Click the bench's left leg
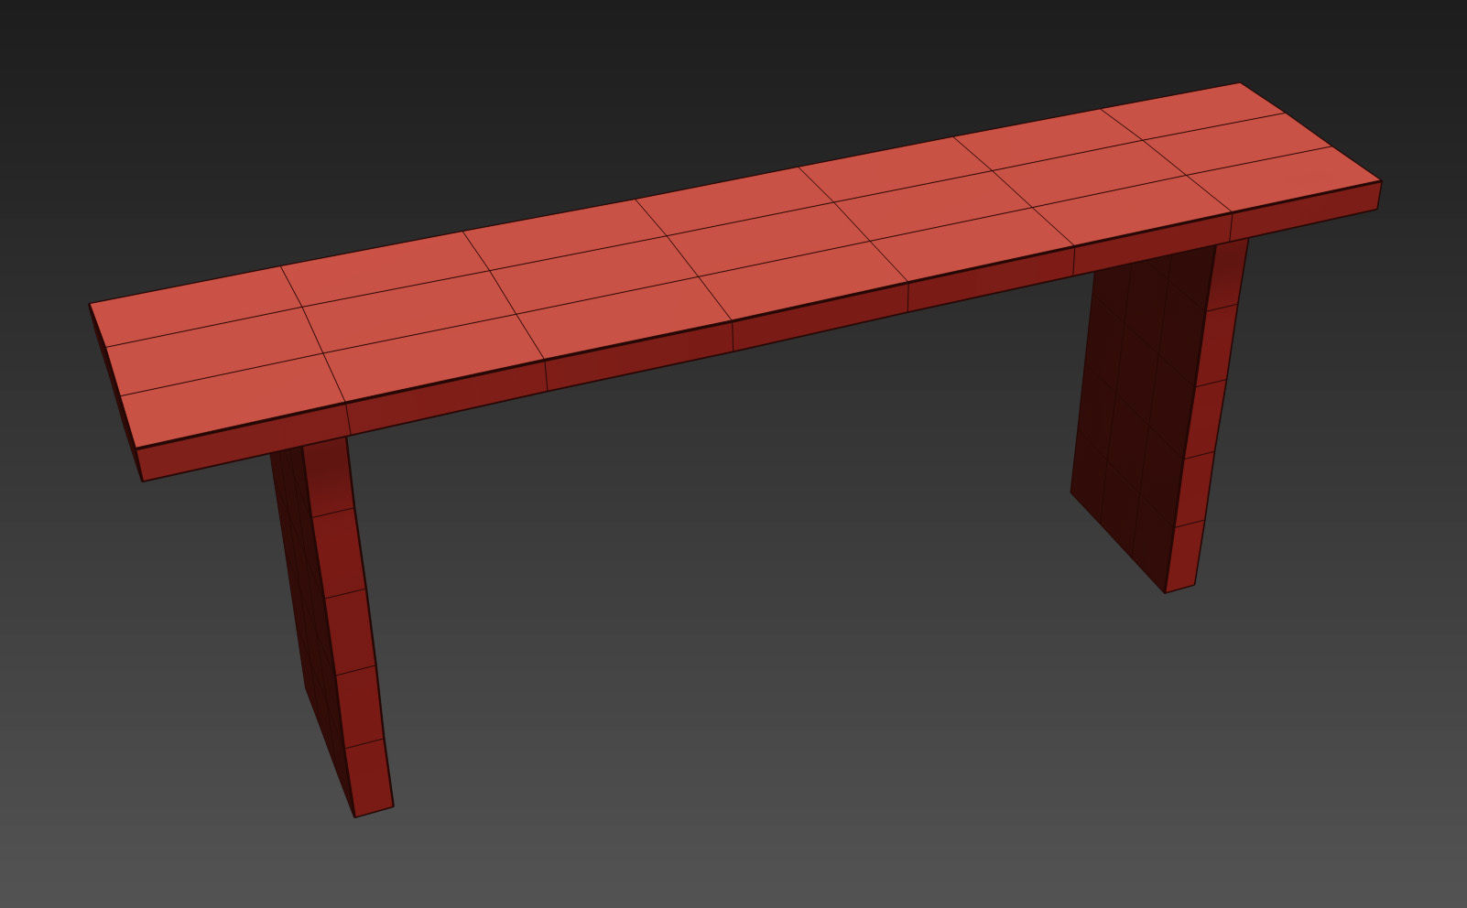 tap(333, 628)
